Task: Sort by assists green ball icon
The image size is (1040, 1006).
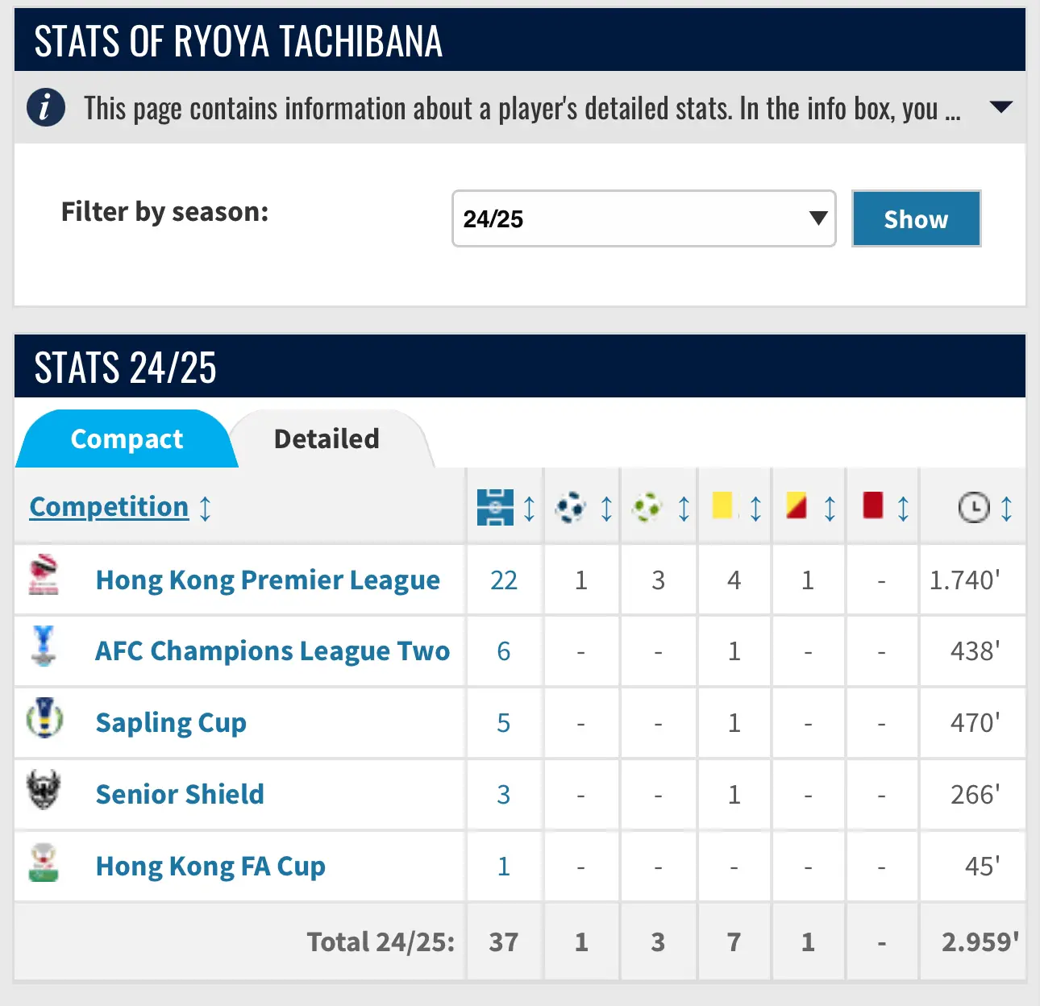Action: (647, 508)
